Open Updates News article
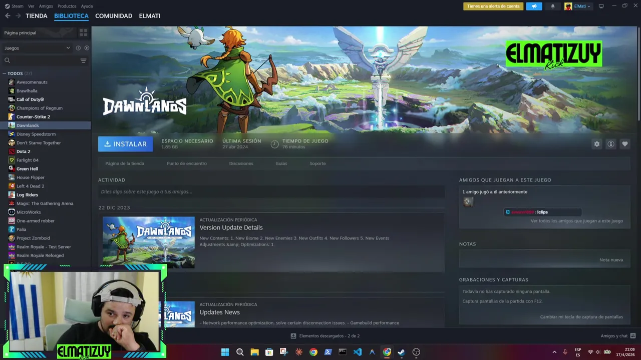Viewport: 641px width, 360px height. [x=219, y=312]
